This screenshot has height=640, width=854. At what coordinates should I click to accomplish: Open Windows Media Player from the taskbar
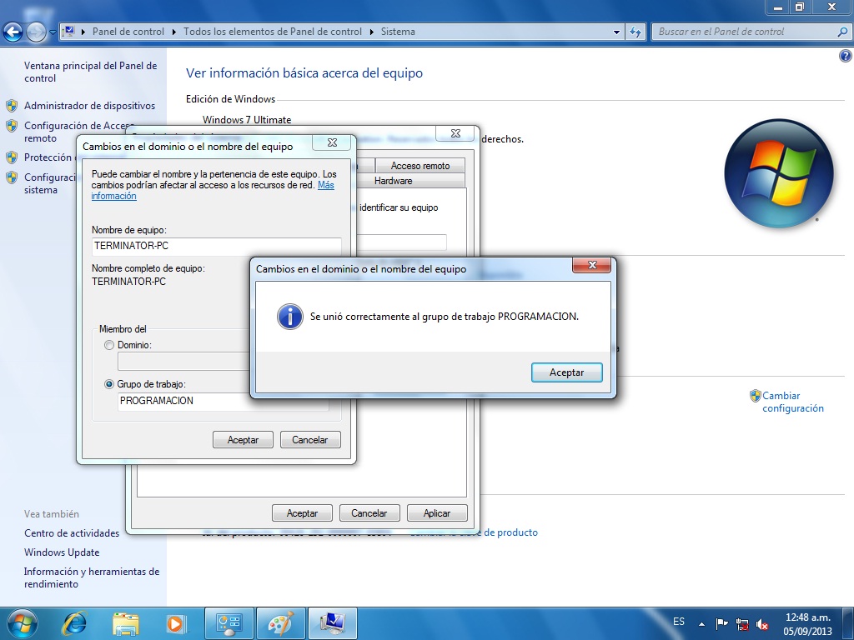click(x=176, y=623)
